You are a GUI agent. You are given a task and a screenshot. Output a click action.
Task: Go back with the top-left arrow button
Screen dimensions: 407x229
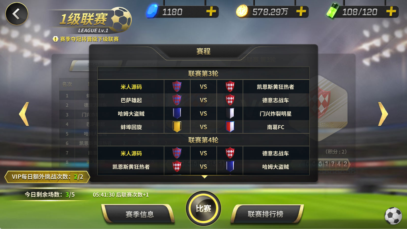point(17,14)
